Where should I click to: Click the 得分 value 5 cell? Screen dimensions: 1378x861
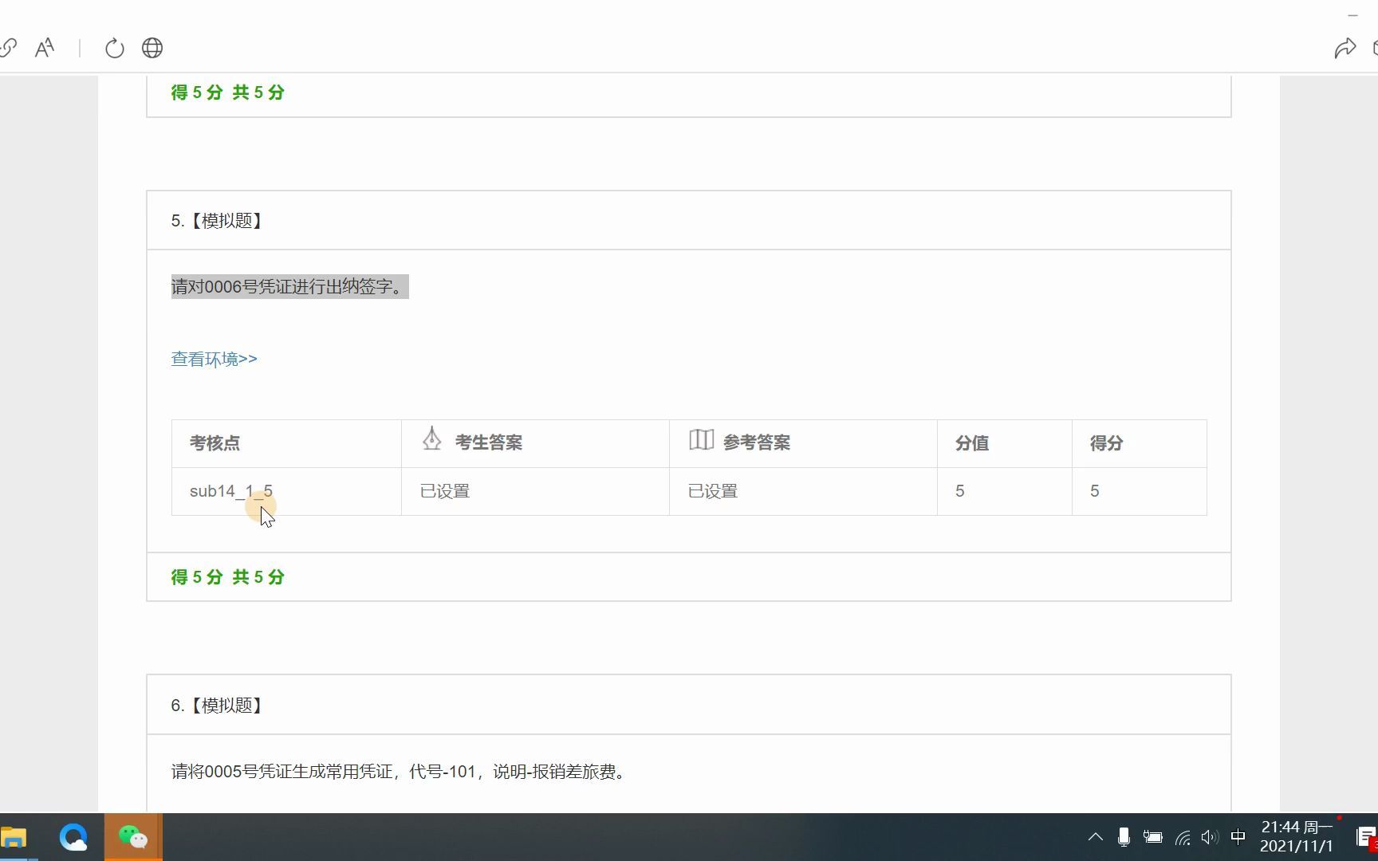(x=1140, y=491)
